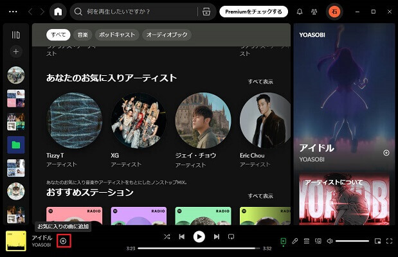Open the green RADIO station card
The height and width of the screenshot is (257, 398).
click(x=203, y=216)
